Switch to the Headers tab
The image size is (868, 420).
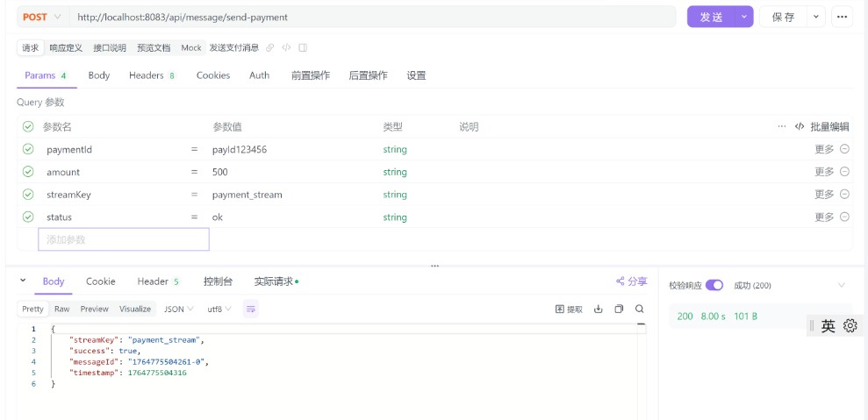(152, 75)
